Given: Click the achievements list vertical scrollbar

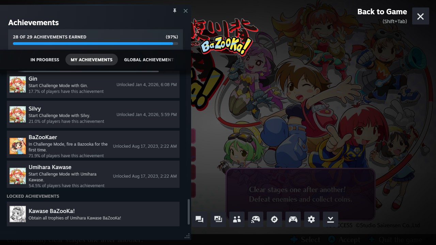Looking at the screenshot, I should pos(188,212).
